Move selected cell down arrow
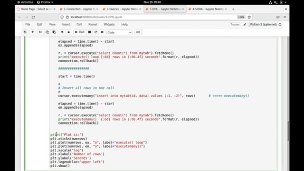This screenshot has height=171, width=304. click(x=68, y=32)
